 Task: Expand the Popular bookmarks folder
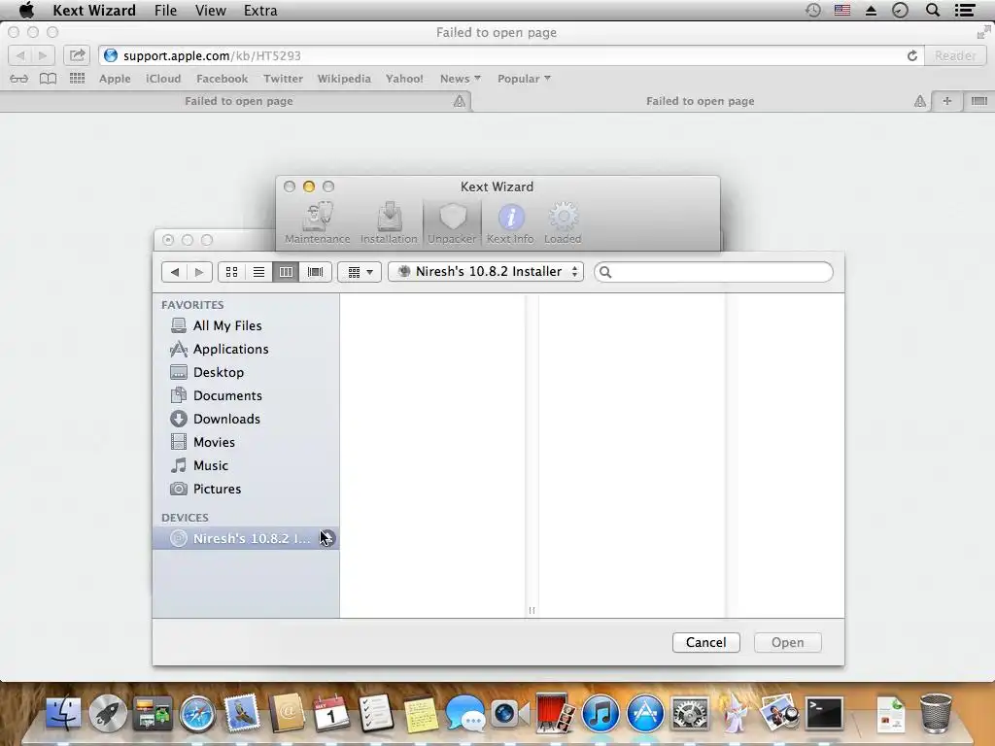[524, 79]
